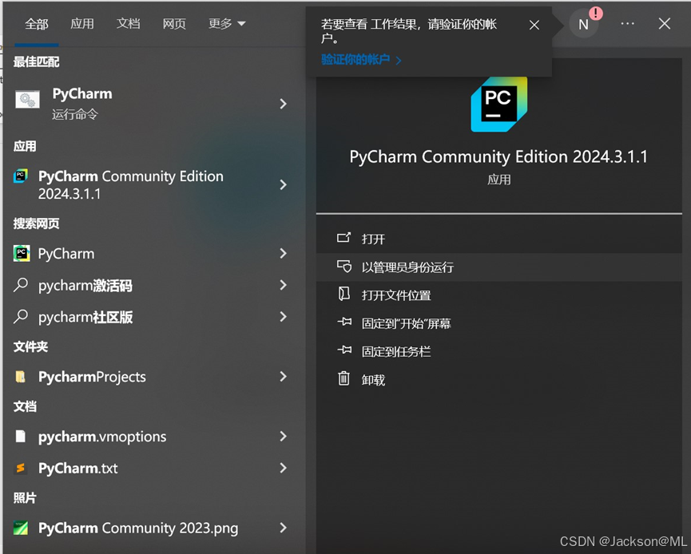Open the PyCharm Community 2023.png photo result

[x=154, y=528]
